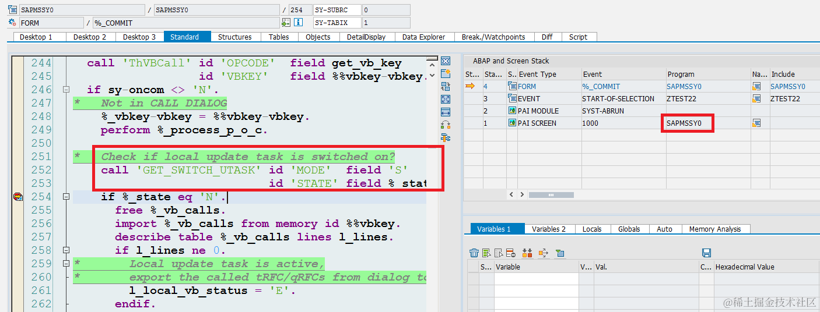
Task: Click the delete row icon in Variables toolbar
Action: click(511, 253)
